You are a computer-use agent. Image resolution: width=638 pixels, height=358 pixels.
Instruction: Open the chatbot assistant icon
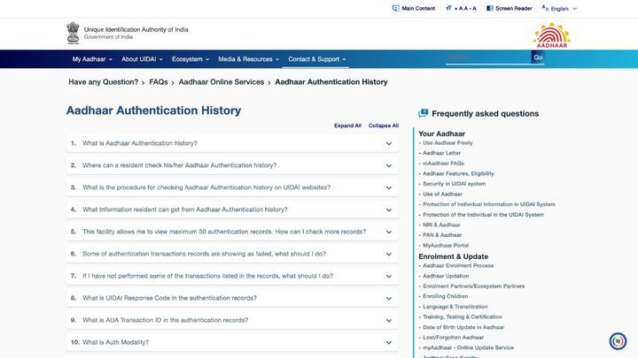(x=618, y=341)
